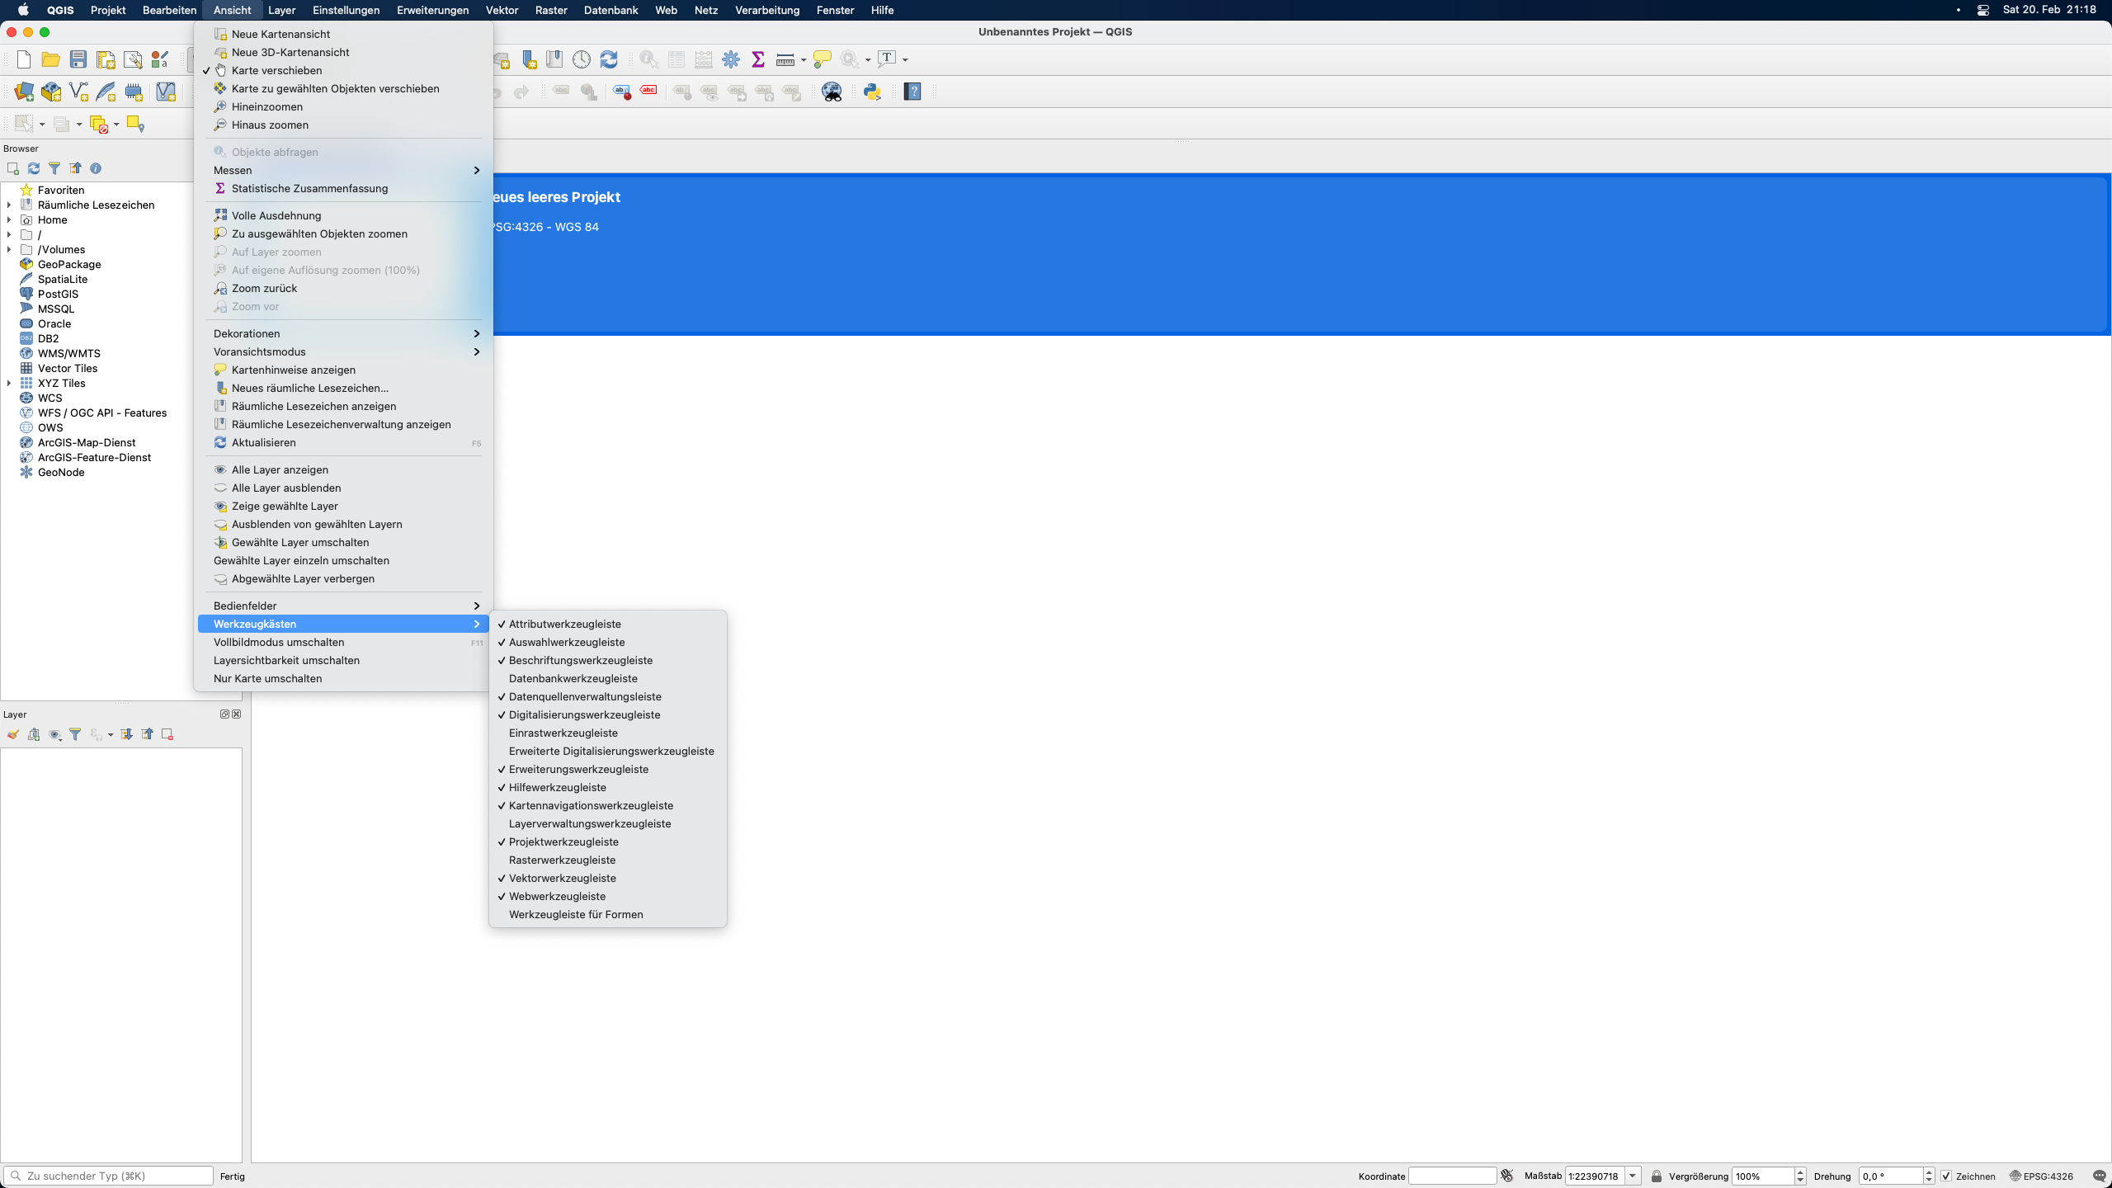Screen dimensions: 2112x1188
Task: Click Räumliche Lesezeichenverwaltung anzeigen icon
Action: (219, 423)
